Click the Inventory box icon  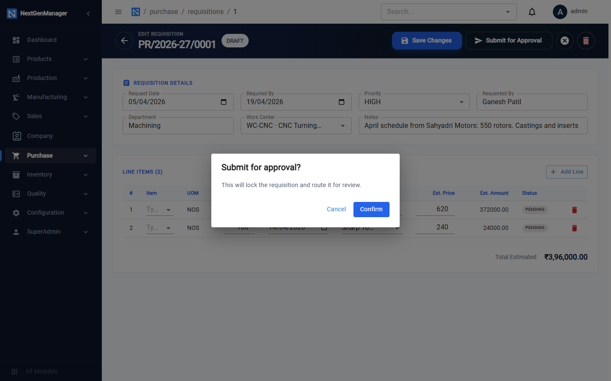coord(16,175)
